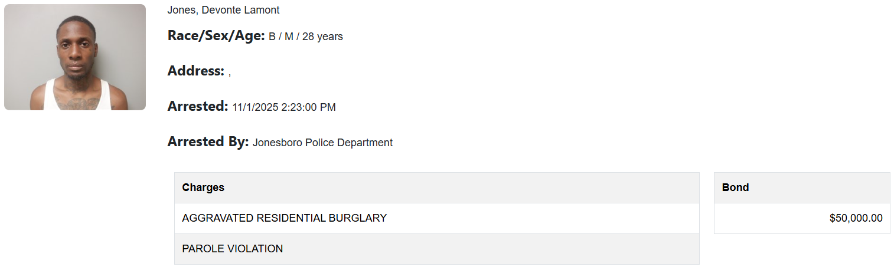894x270 pixels.
Task: Click the Bond column header
Action: 735,187
